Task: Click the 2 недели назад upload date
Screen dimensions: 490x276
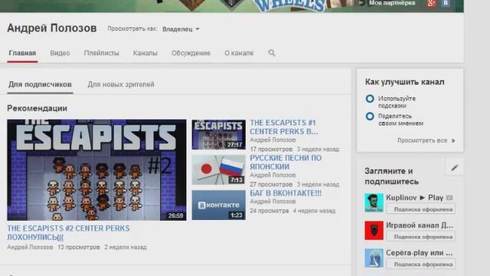Action: pyautogui.click(x=126, y=247)
